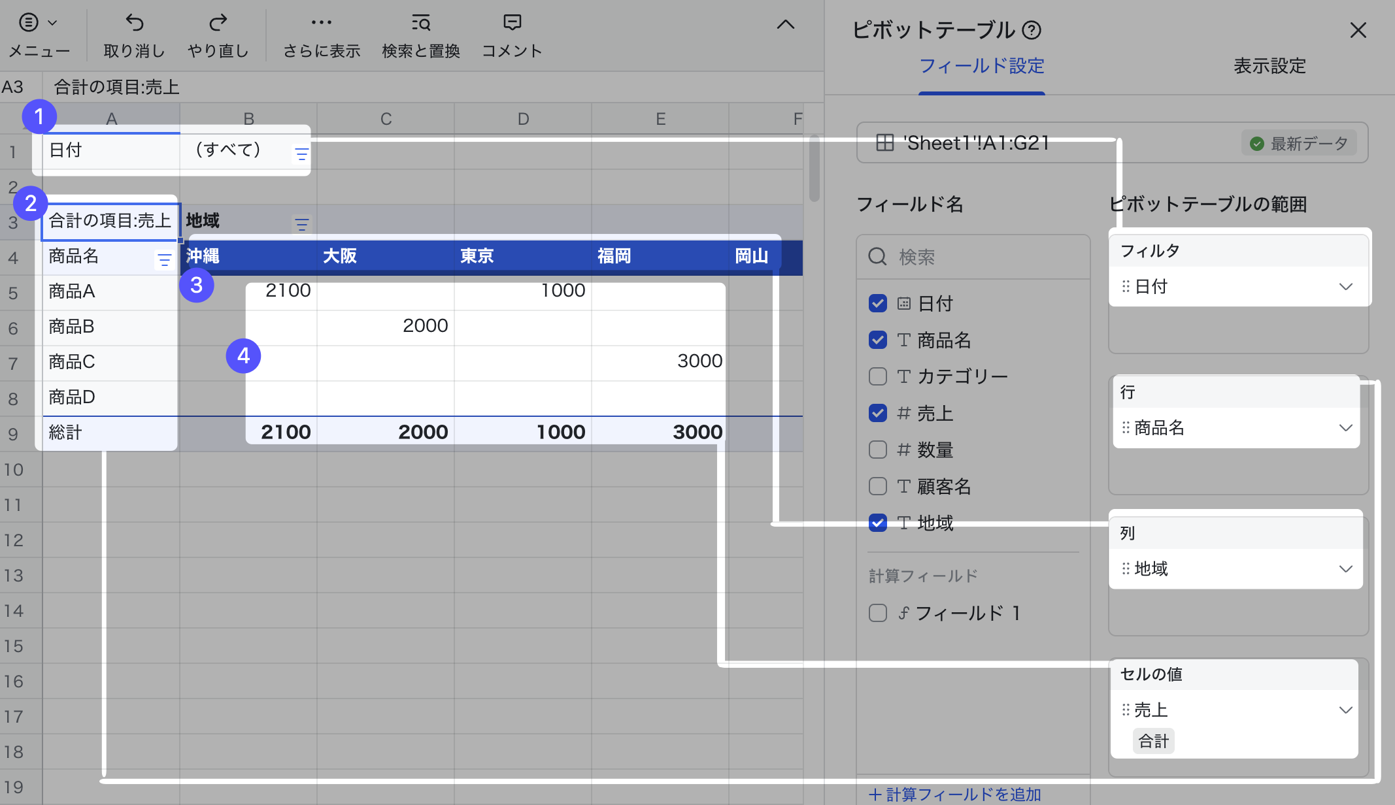Open the メニュー menu icon

pos(29,24)
